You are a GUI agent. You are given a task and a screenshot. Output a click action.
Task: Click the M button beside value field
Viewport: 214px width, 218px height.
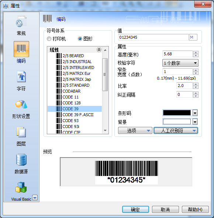193,37
